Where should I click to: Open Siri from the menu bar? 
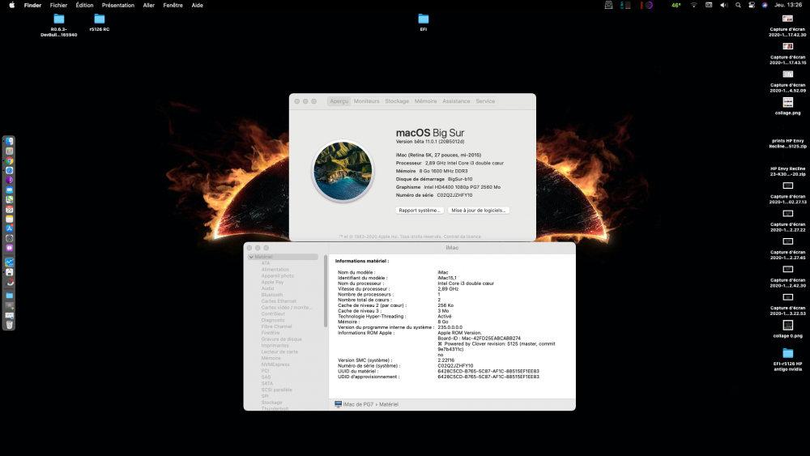click(765, 5)
